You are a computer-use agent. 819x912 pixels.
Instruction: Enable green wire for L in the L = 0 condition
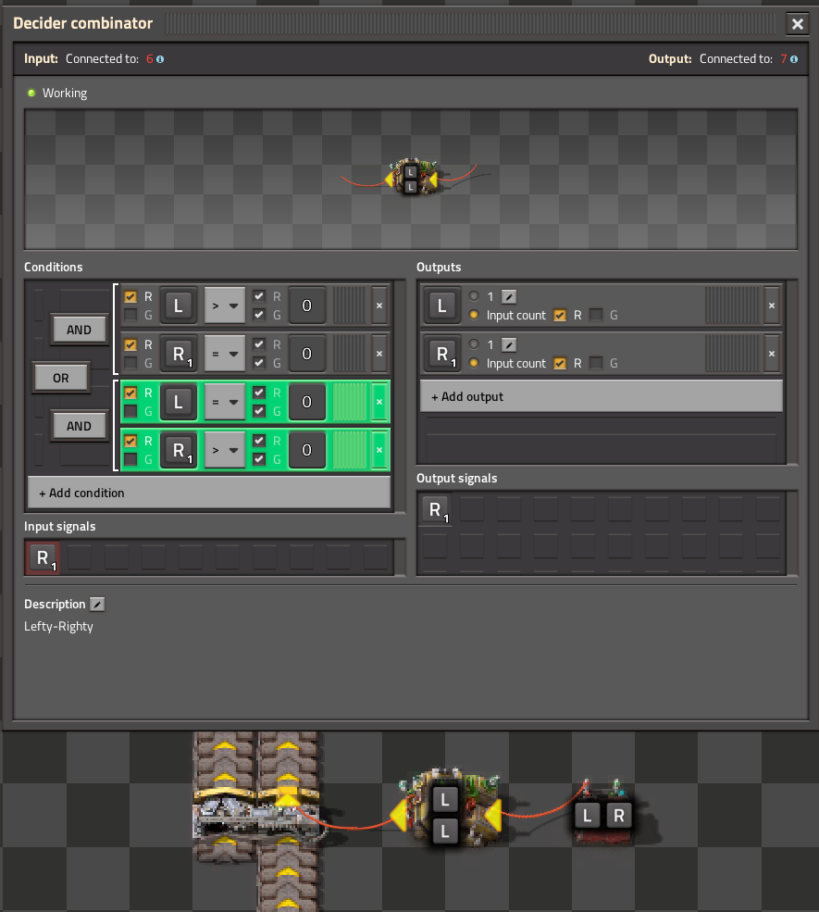coord(130,412)
